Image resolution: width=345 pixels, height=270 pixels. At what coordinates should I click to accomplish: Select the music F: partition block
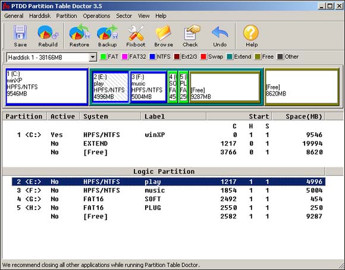click(x=148, y=87)
